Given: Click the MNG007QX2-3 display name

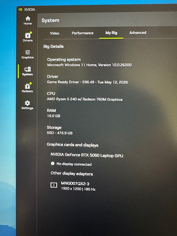Looking at the screenshot, I should pyautogui.click(x=75, y=183).
